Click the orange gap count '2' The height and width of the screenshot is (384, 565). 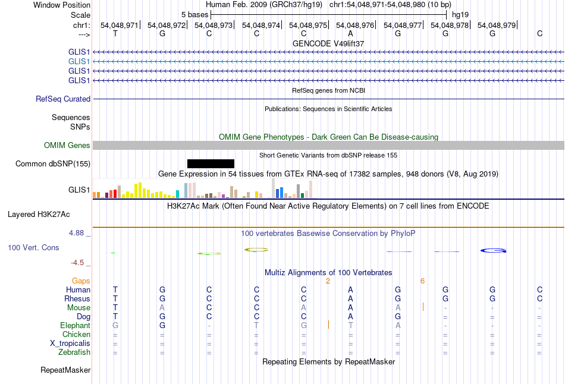click(328, 281)
